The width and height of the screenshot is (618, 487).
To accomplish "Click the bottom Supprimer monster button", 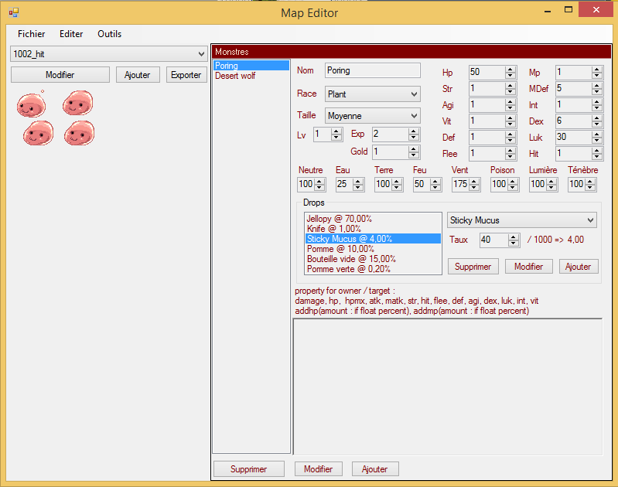I will (249, 469).
